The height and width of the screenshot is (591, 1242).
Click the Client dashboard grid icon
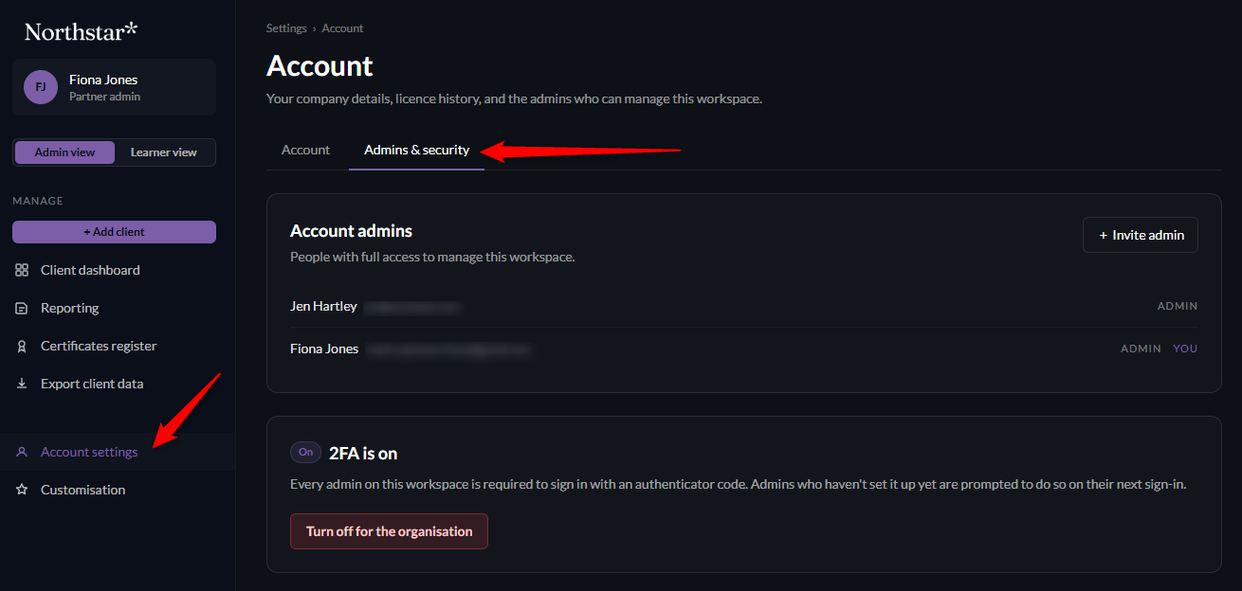pos(22,270)
